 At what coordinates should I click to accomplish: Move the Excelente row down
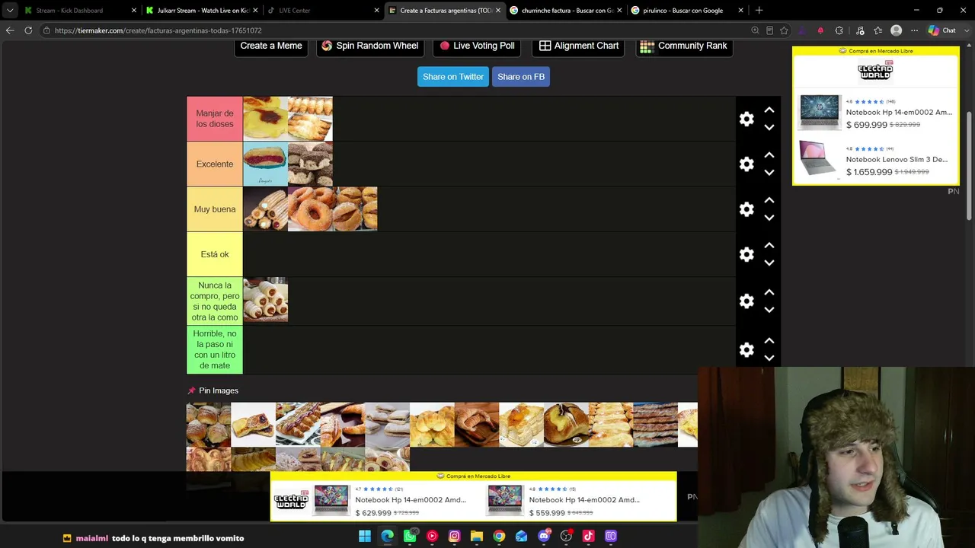tap(769, 173)
